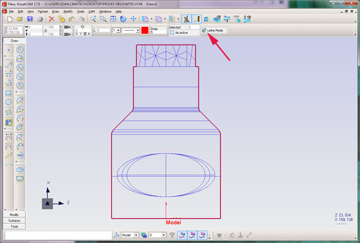Screen dimensions: 360x243
Task: Click the red Model label under the part
Action: [174, 222]
